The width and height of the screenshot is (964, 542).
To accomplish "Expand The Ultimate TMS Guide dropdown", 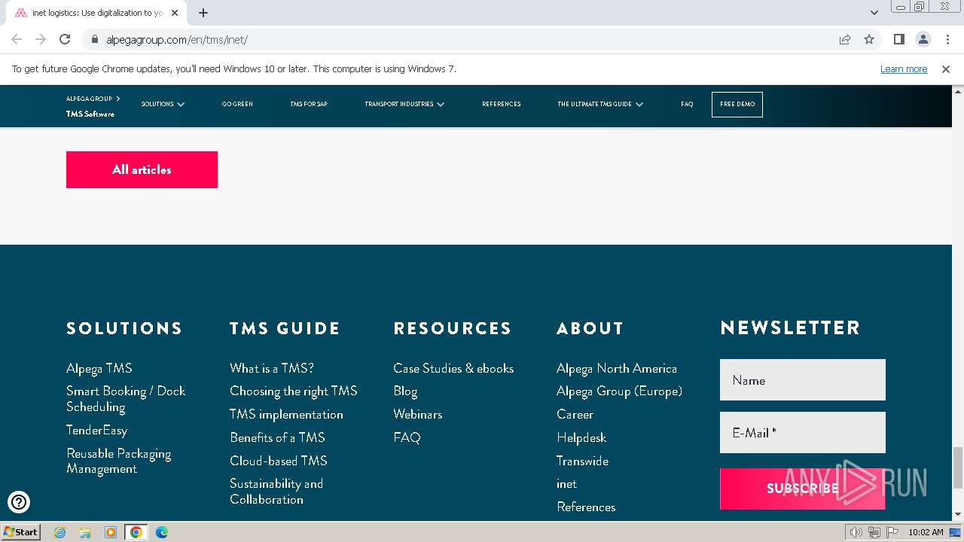I will pos(600,104).
